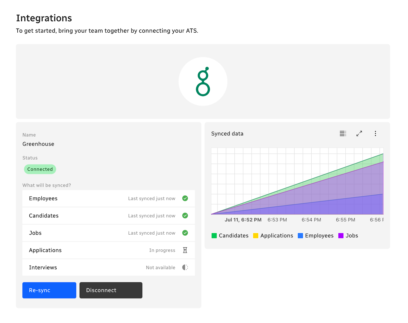
Task: Select the Jobs sync row label
Action: [35, 233]
